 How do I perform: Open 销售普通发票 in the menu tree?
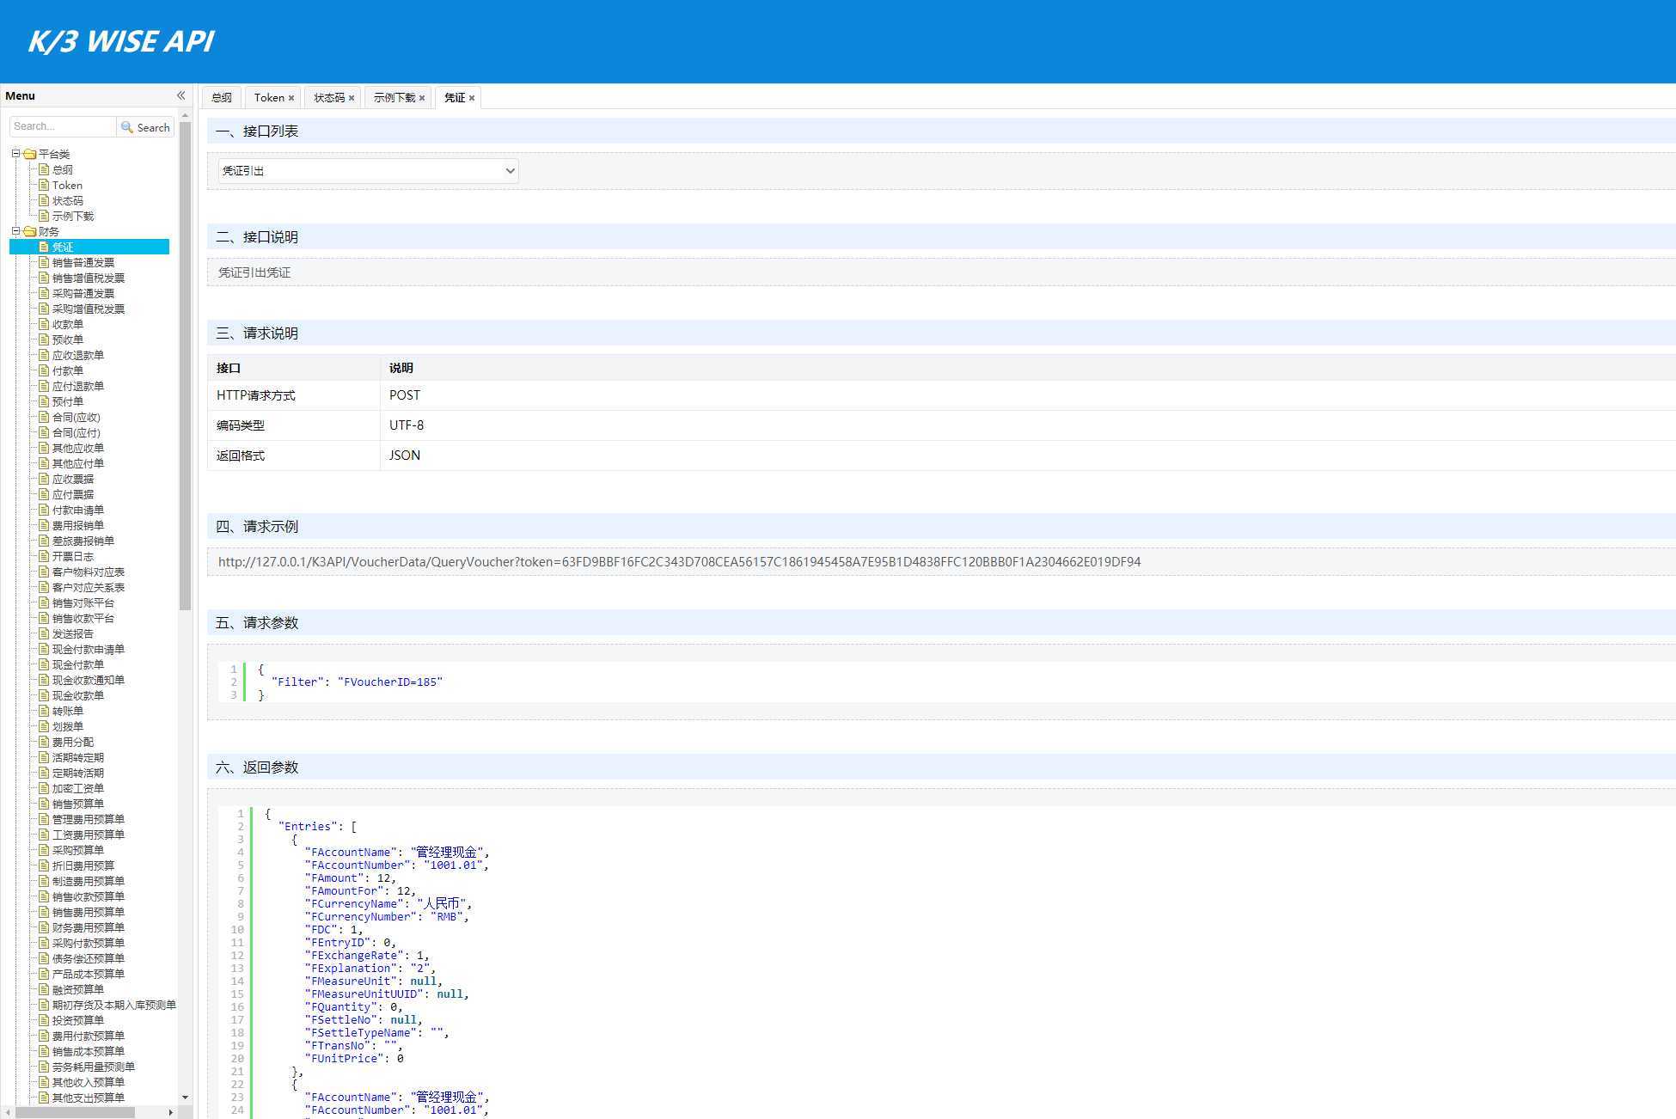coord(83,263)
